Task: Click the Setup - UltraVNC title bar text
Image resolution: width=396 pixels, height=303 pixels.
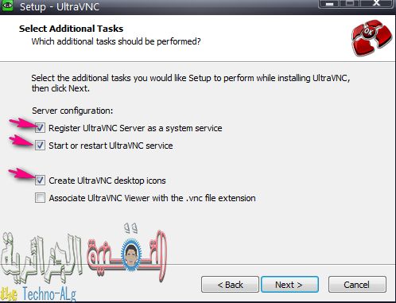Action: coord(60,6)
